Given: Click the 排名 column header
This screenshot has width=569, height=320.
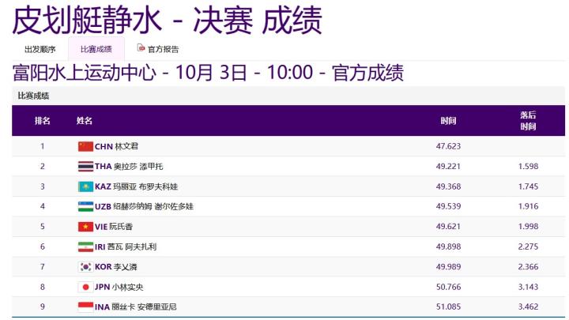Looking at the screenshot, I should (x=43, y=121).
